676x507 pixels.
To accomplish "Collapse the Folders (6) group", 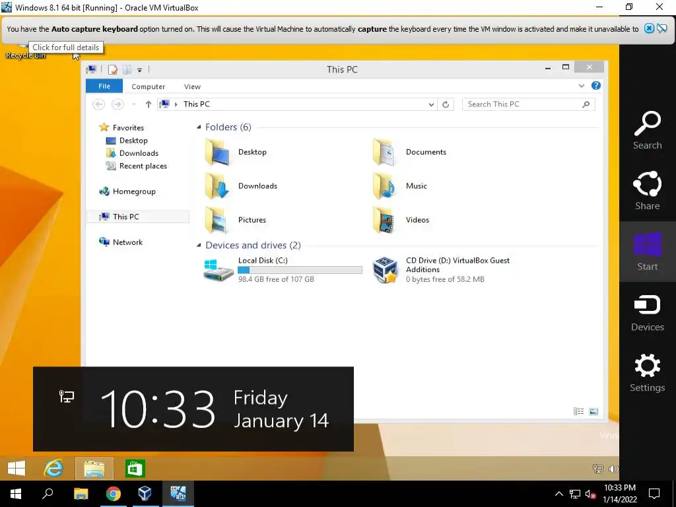I will [199, 127].
